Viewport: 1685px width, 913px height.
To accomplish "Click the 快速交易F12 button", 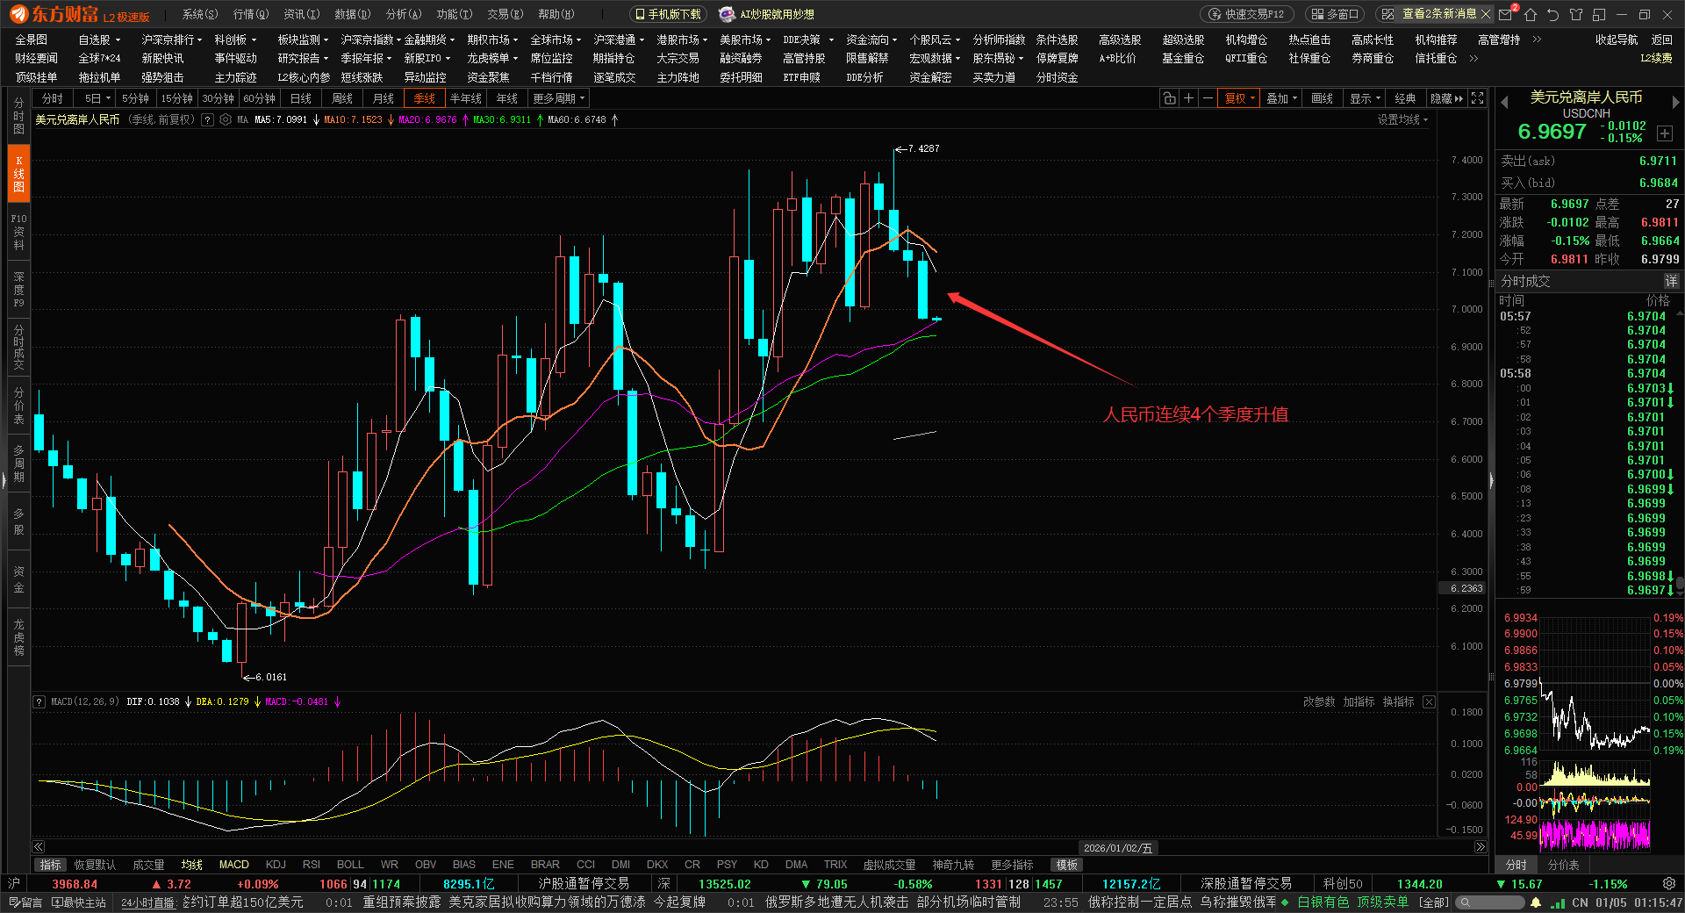I will point(1247,14).
